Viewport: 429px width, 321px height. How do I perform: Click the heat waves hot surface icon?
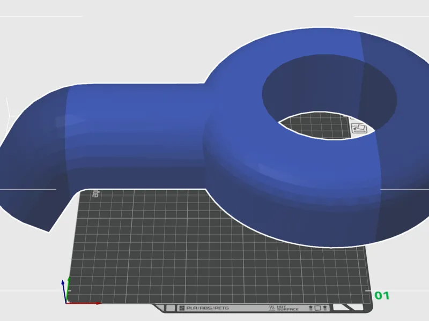click(x=272, y=308)
